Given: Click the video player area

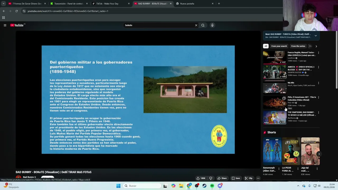Looking at the screenshot, I should (138, 100).
